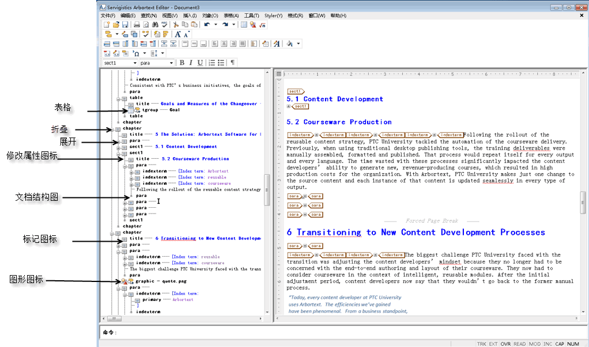The height and width of the screenshot is (347, 589).
Task: Expand indexterm Arbortext node in tree
Action: click(131, 172)
